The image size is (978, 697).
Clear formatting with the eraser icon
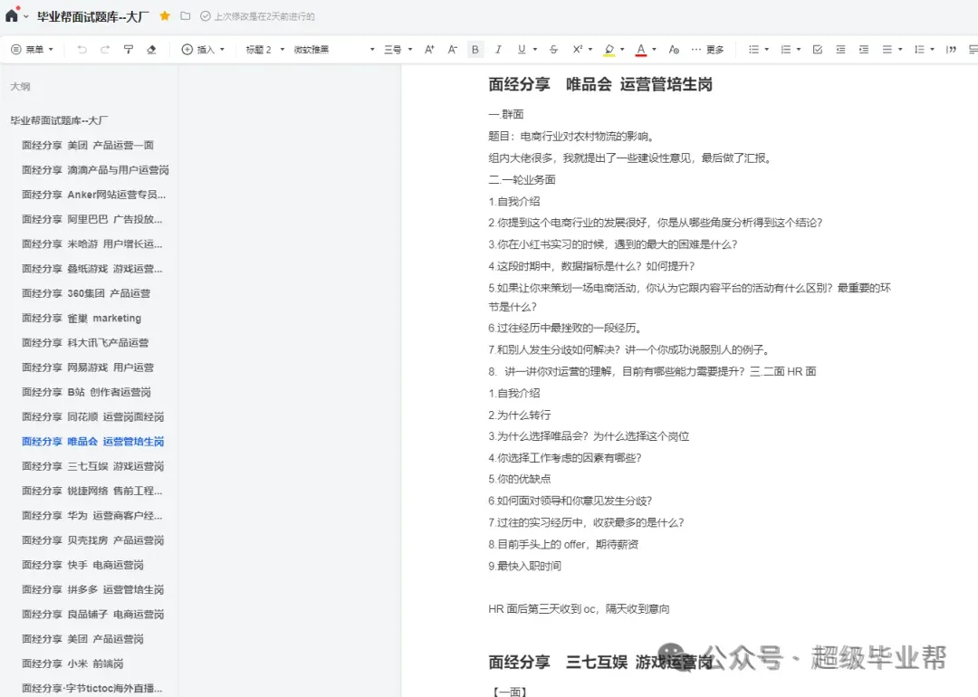151,49
